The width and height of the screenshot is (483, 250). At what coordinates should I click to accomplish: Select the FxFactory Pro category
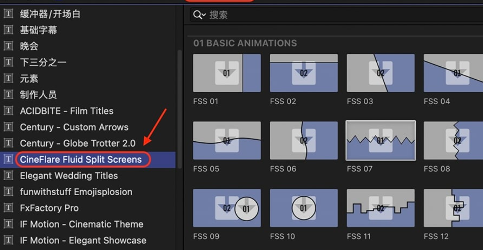(49, 208)
